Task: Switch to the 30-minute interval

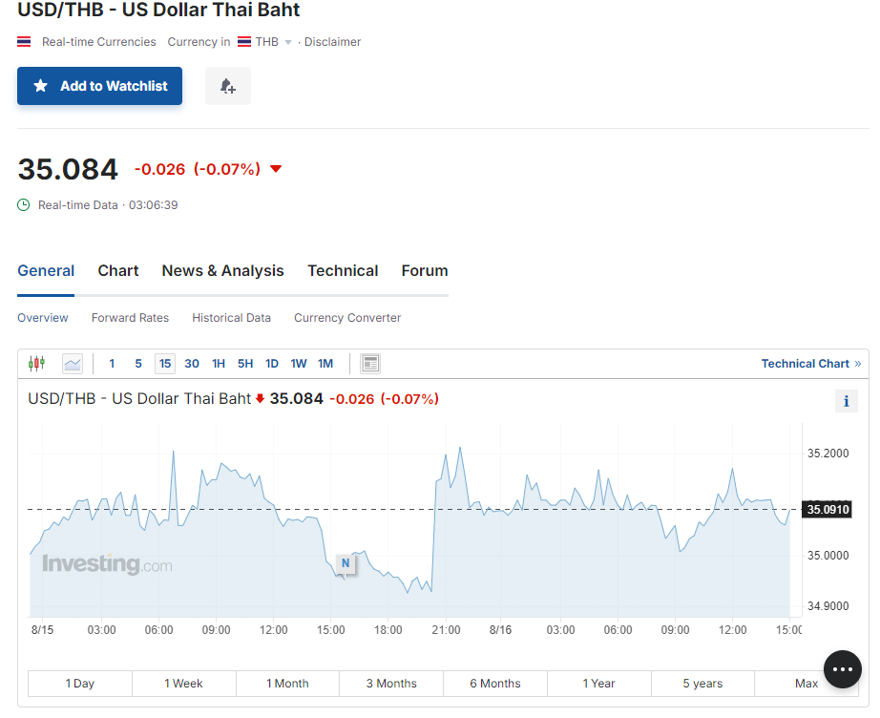Action: 192,364
